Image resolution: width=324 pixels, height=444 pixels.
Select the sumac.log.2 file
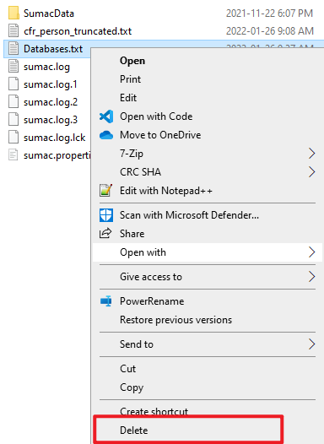tap(51, 102)
